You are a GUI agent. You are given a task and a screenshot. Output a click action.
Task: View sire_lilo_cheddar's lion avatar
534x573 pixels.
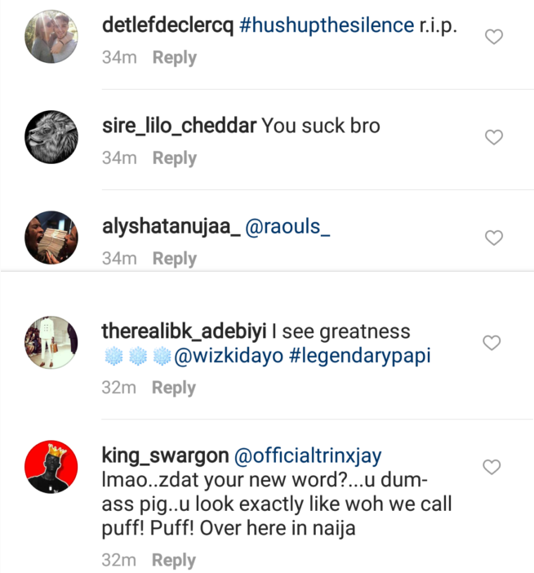coord(51,137)
